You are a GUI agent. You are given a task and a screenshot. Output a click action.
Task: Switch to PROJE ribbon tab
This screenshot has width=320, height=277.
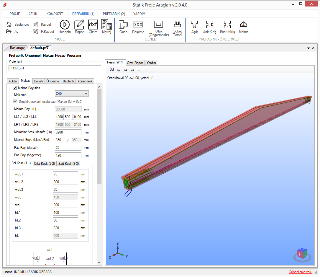[15, 14]
